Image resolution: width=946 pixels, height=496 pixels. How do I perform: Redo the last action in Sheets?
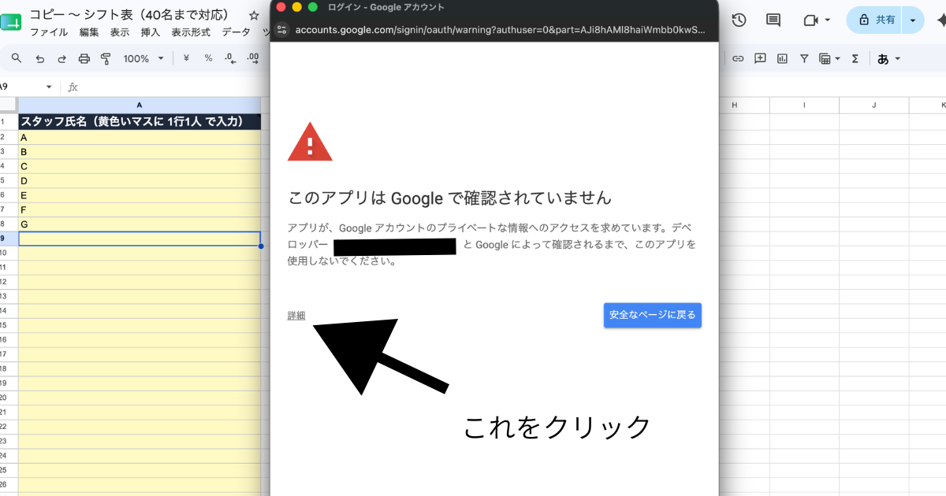pos(61,58)
